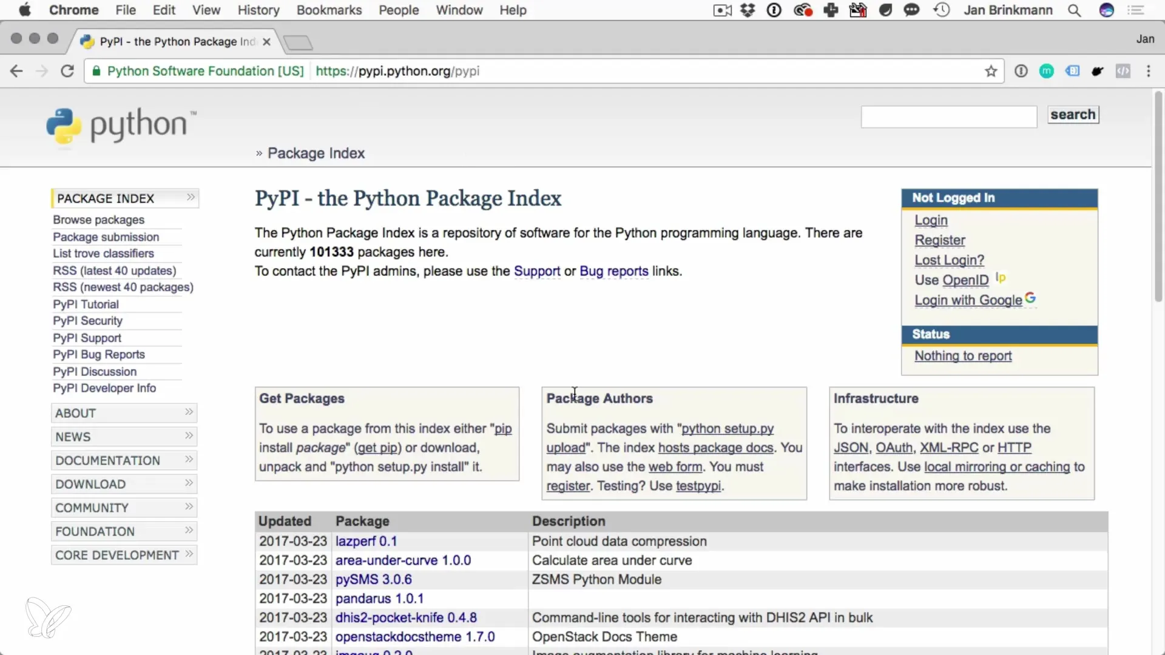This screenshot has height=655, width=1165.
Task: Click the Google G icon beside login
Action: tap(1030, 298)
